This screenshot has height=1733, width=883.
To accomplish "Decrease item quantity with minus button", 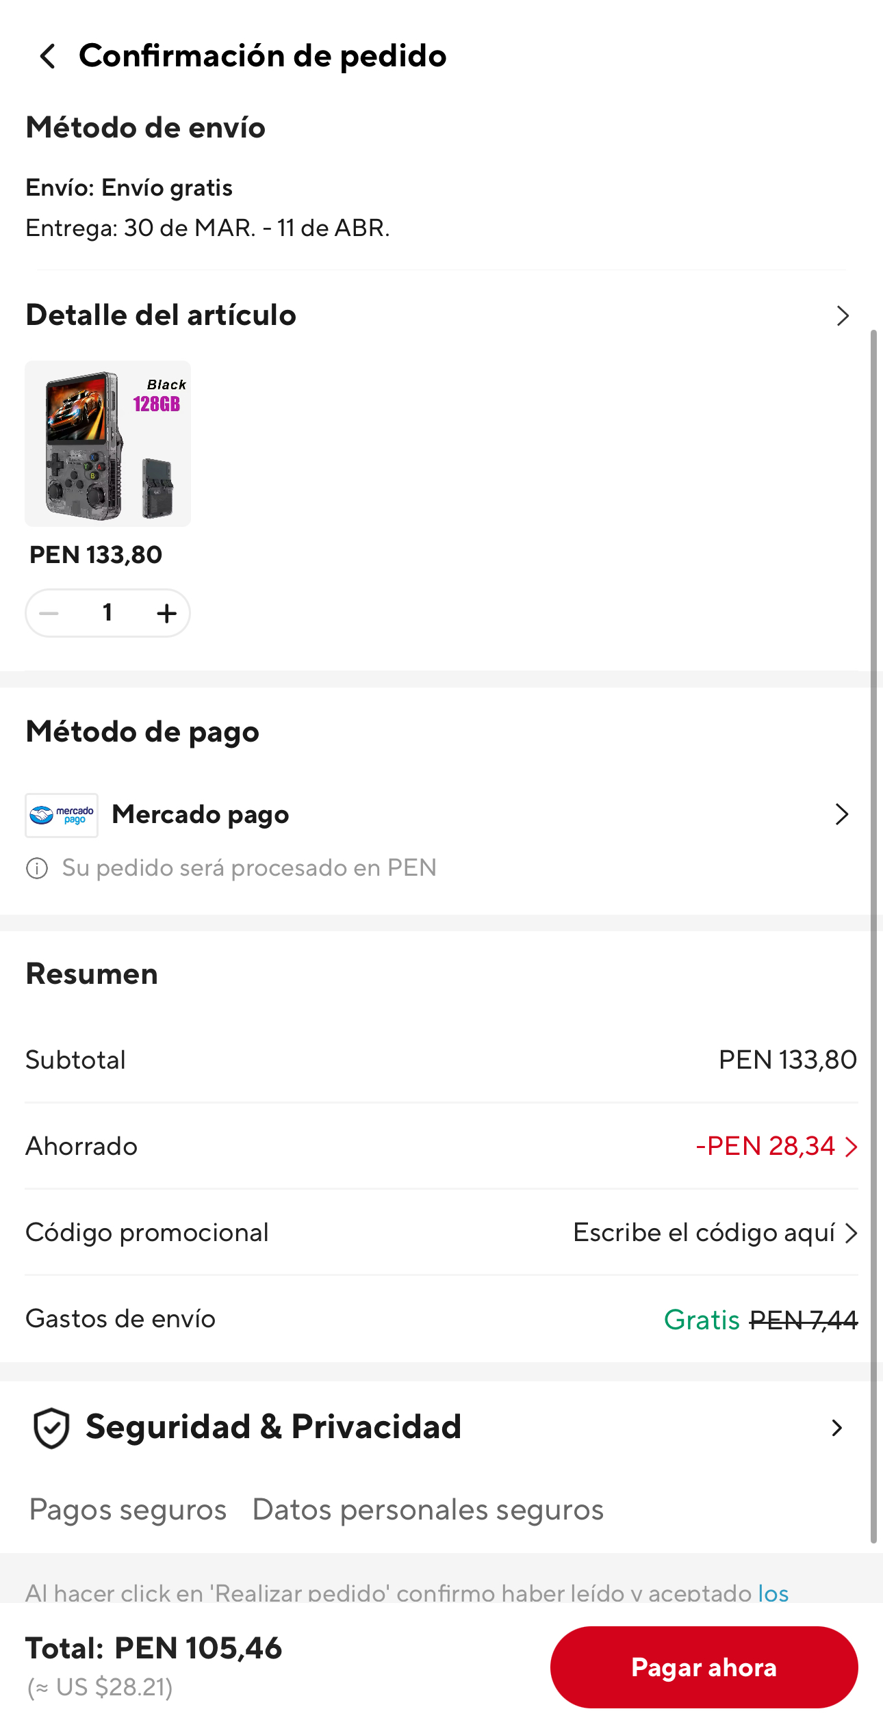I will [x=49, y=613].
